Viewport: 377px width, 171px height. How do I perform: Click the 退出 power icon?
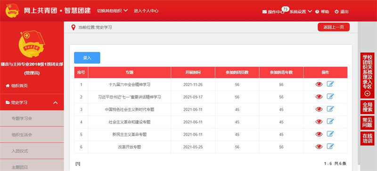click(336, 12)
